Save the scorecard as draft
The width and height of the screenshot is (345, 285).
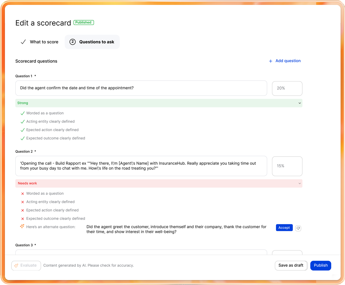click(291, 265)
